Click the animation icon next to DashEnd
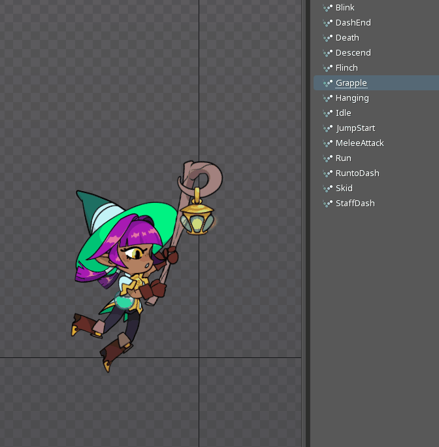Image resolution: width=439 pixels, height=447 pixels. coord(328,23)
